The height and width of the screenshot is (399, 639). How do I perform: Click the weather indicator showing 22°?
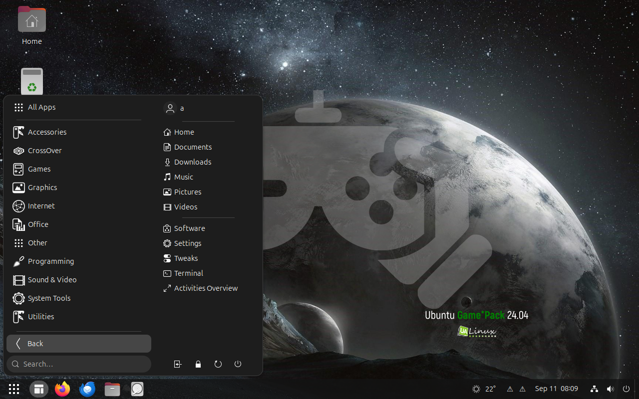(x=484, y=389)
